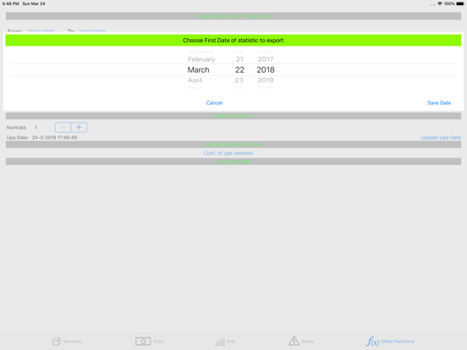The width and height of the screenshot is (467, 350).
Task: Open Conf. of Ups network
Action: pos(228,153)
